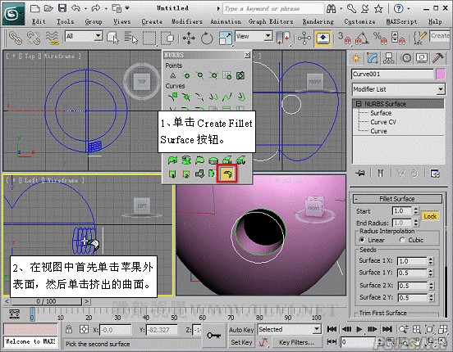Click the Auto Key button

pos(241,330)
